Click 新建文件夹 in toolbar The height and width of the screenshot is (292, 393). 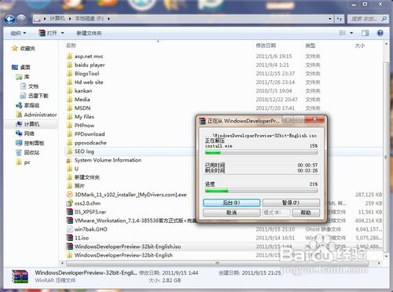click(89, 33)
